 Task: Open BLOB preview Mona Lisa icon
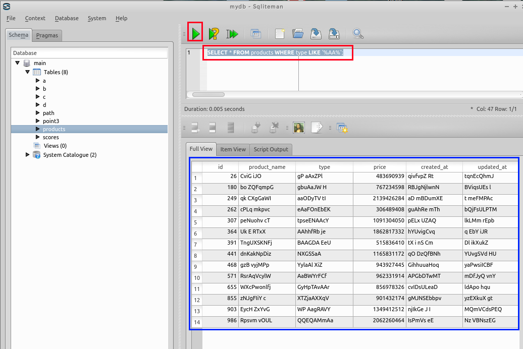pos(299,128)
